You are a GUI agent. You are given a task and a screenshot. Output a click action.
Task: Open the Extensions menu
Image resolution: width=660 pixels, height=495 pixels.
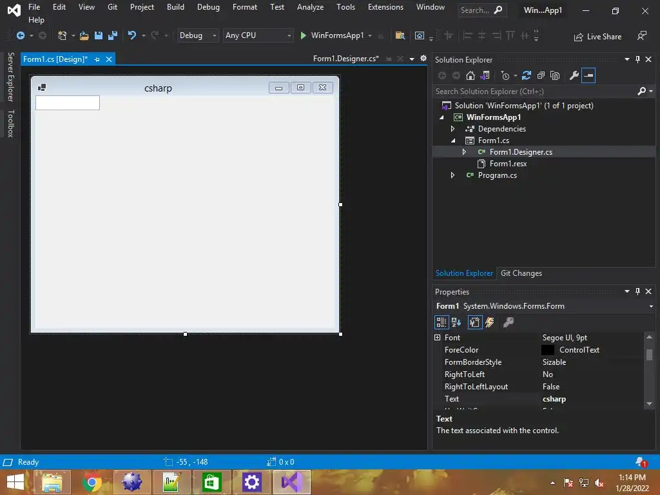[385, 7]
